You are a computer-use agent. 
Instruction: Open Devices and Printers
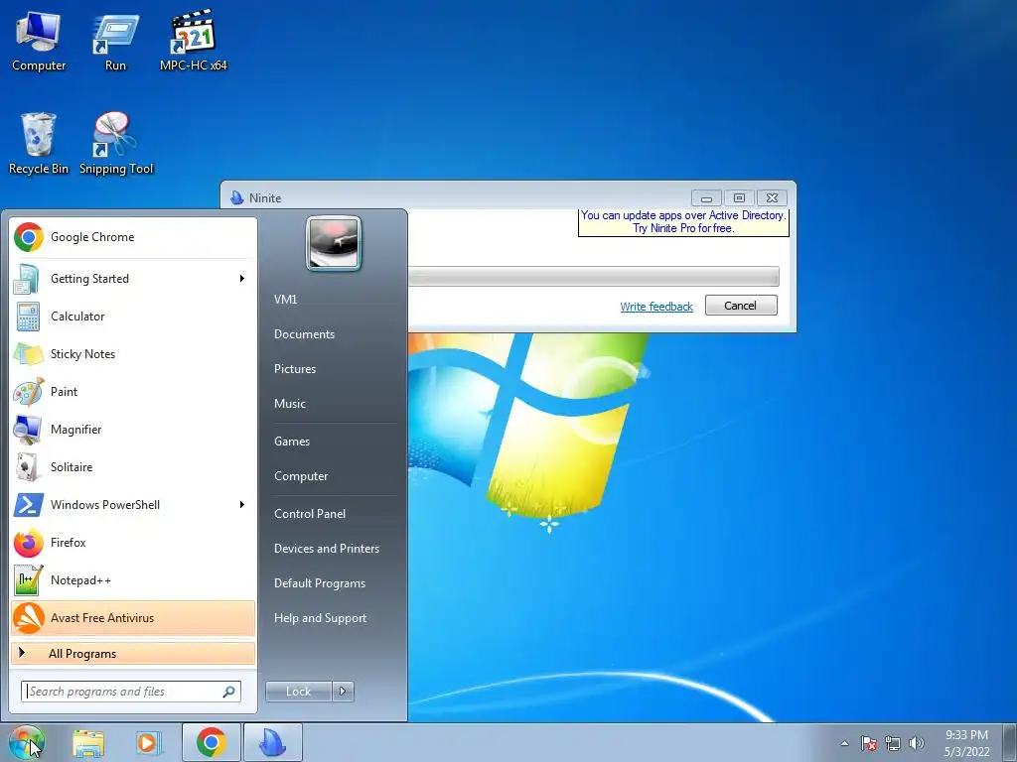[327, 549]
